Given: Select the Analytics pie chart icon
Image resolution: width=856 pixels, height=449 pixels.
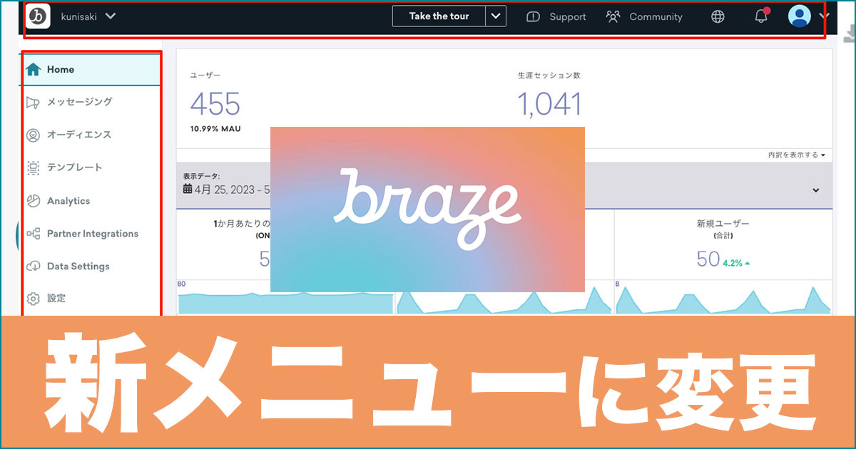Looking at the screenshot, I should click(x=33, y=200).
